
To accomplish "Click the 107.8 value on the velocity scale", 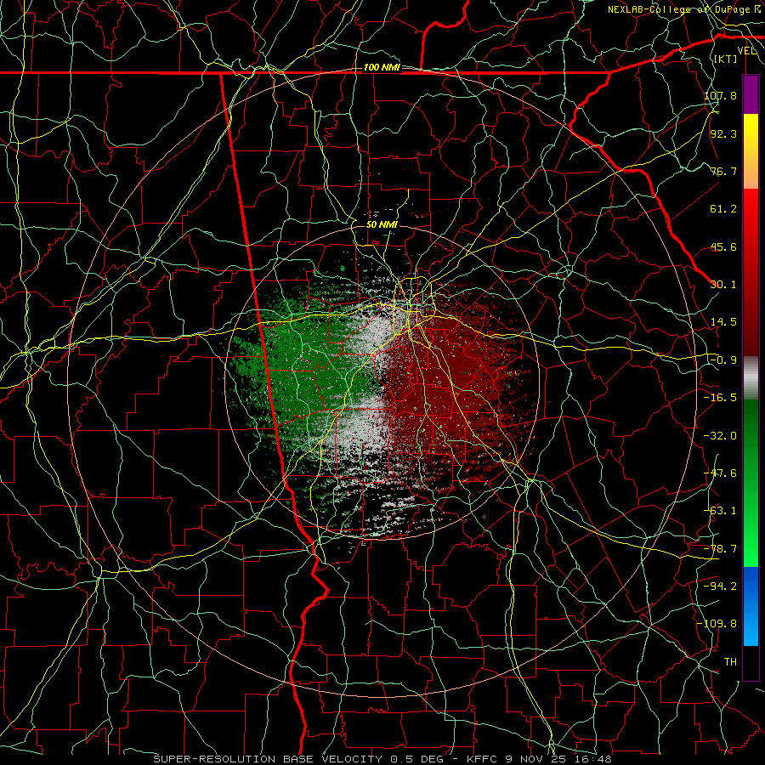I will click(720, 95).
